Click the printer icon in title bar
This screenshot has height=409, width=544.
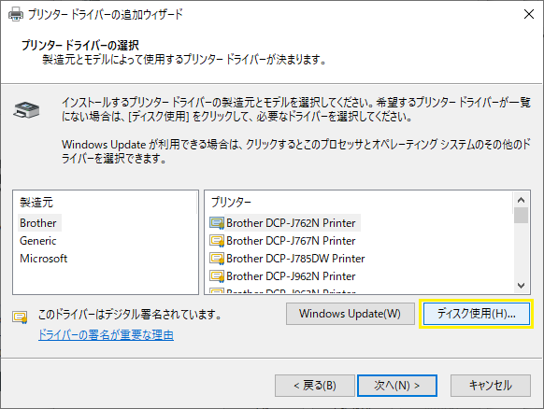coord(16,14)
